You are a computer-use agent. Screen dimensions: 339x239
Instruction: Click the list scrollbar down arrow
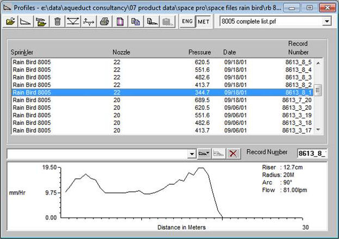(x=318, y=129)
